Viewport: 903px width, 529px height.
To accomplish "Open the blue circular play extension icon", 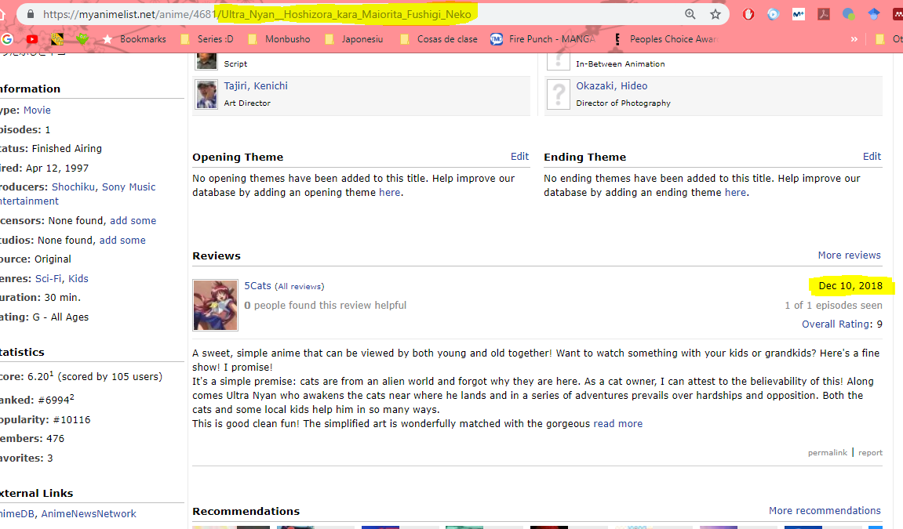I will [x=774, y=14].
